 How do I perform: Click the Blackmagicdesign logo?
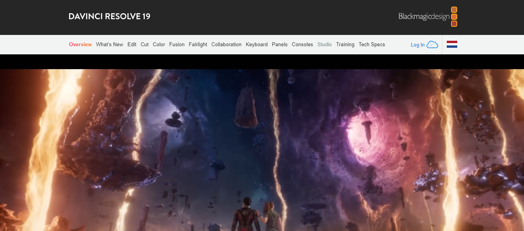[428, 17]
